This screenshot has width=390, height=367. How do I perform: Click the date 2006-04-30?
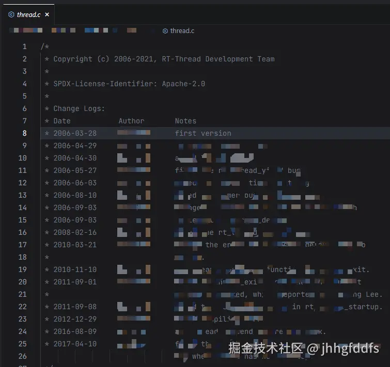pos(75,158)
